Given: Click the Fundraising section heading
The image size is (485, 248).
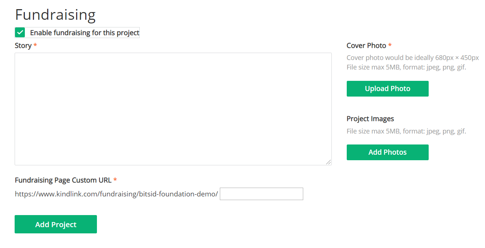Looking at the screenshot, I should 55,15.
